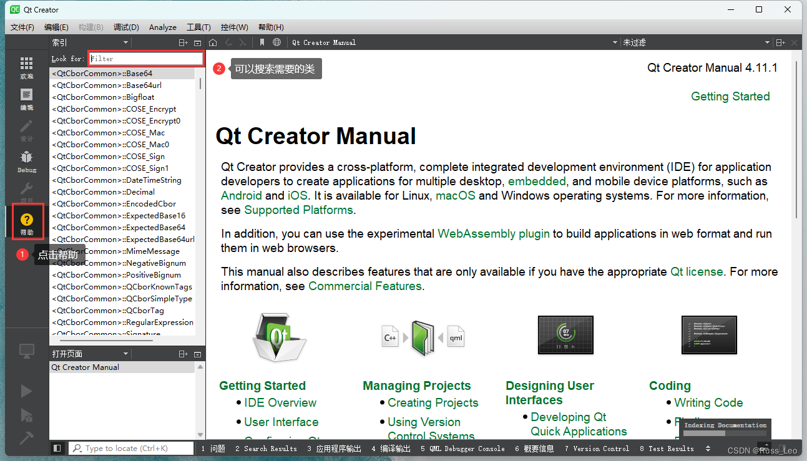Image resolution: width=807 pixels, height=461 pixels.
Task: Click the index list vertical scrollbar
Action: click(200, 84)
